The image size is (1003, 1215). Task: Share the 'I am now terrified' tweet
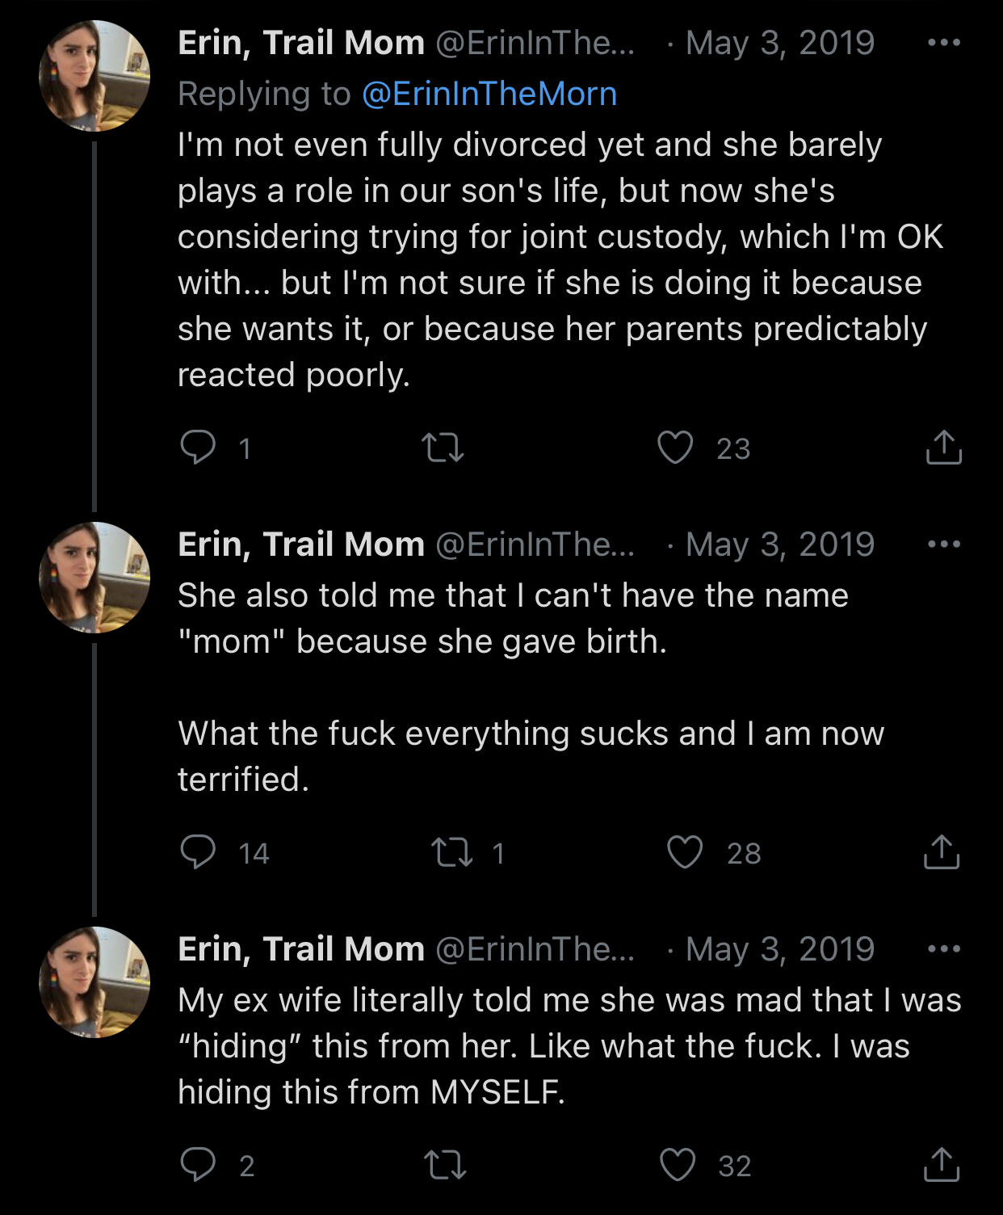(942, 852)
